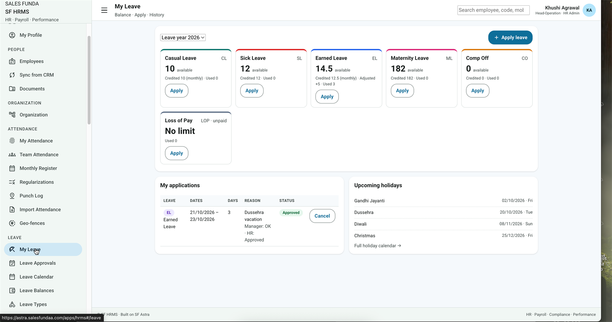Open the Full holiday calendar link
This screenshot has width=612, height=322.
pyautogui.click(x=378, y=246)
